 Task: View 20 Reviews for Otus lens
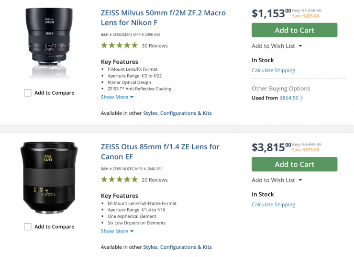[155, 180]
